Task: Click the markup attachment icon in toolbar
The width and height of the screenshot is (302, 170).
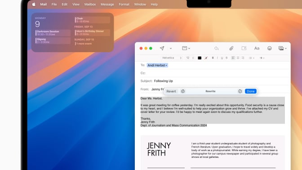Action: tap(244, 48)
